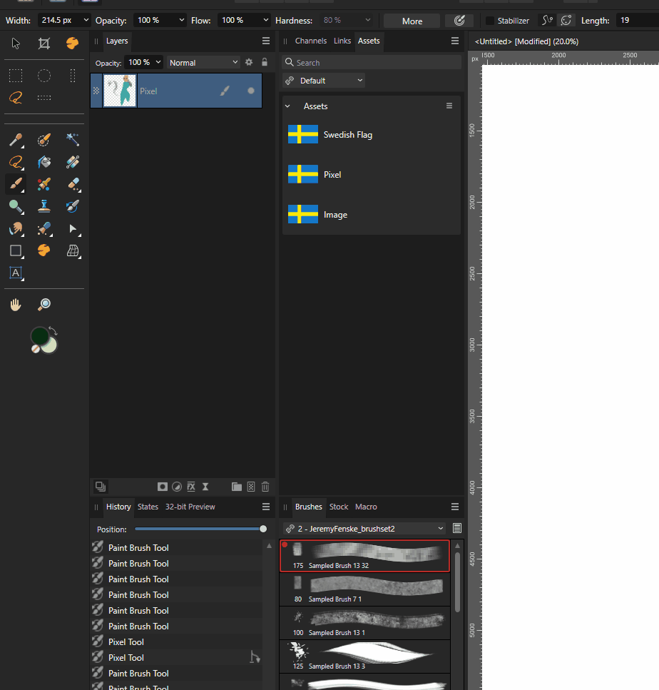Screen dimensions: 659x690
Task: Select the Clone Stamp tool
Action: pyautogui.click(x=44, y=206)
